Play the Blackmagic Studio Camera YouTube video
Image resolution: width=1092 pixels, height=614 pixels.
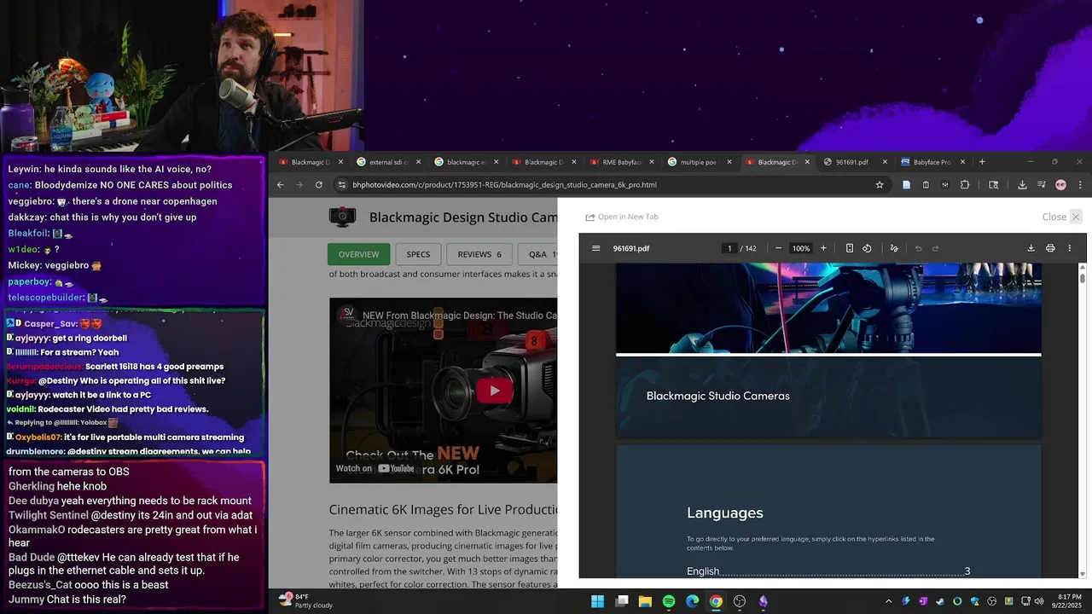(494, 391)
